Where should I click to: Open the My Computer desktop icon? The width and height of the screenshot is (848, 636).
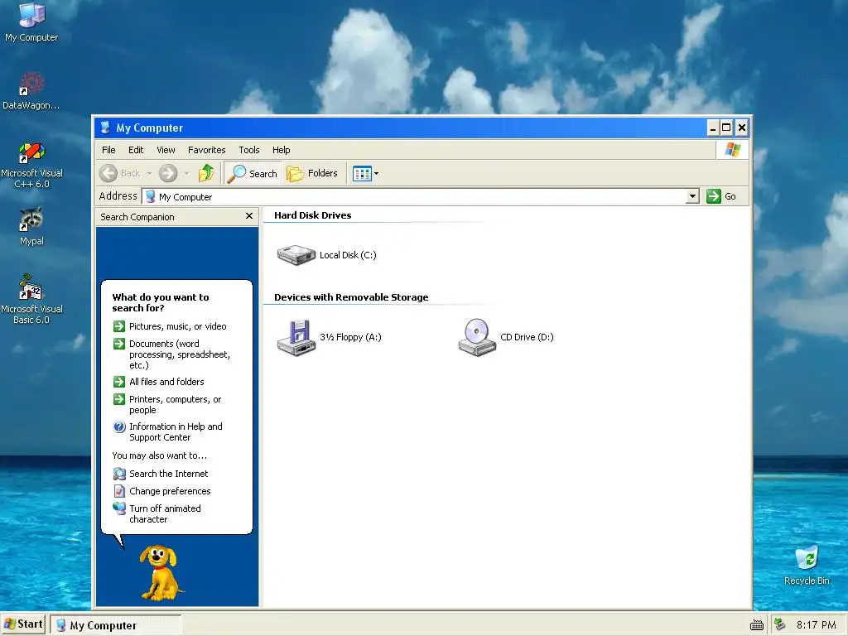click(31, 22)
